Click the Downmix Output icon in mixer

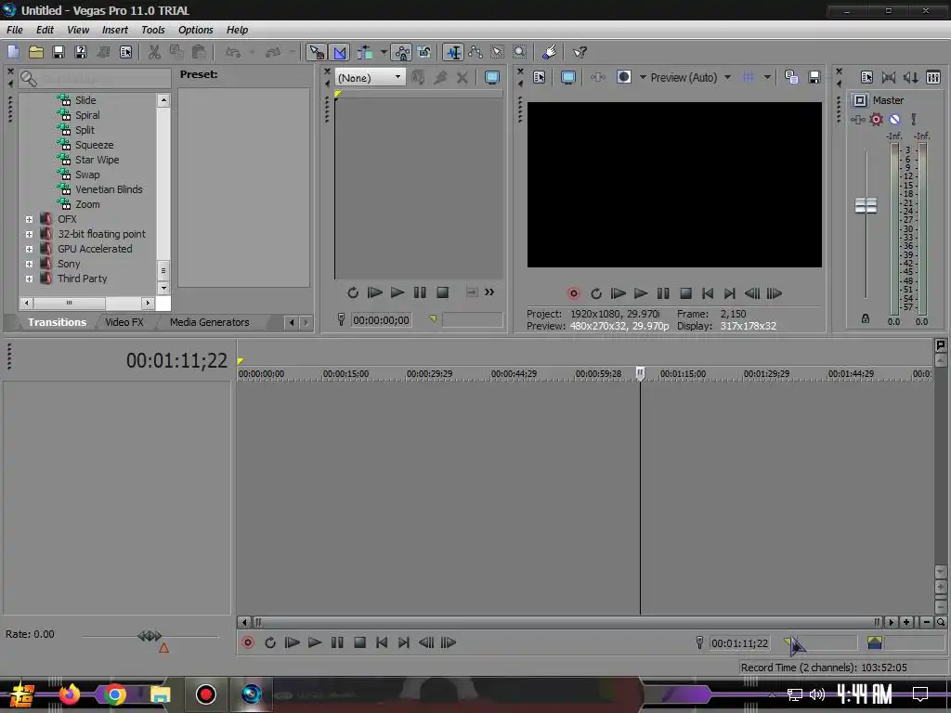889,78
